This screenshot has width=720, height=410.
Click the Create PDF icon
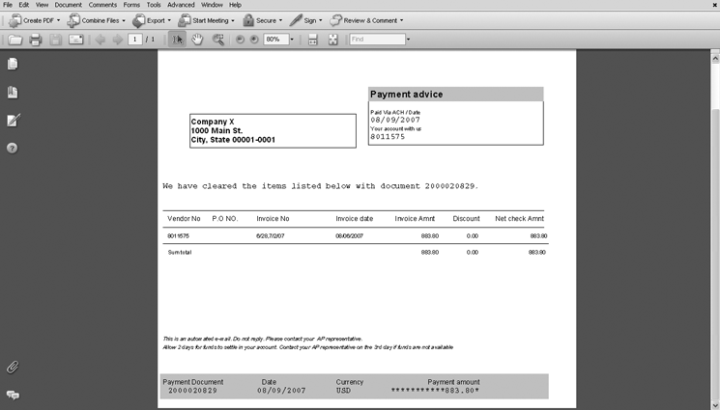click(14, 20)
